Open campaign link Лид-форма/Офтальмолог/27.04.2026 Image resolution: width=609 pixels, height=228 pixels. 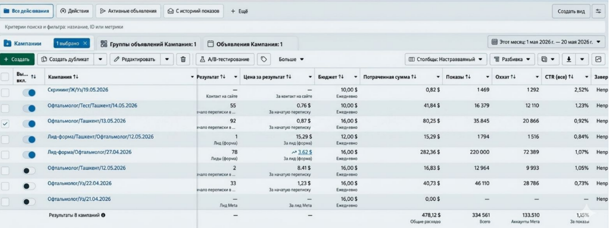point(89,152)
